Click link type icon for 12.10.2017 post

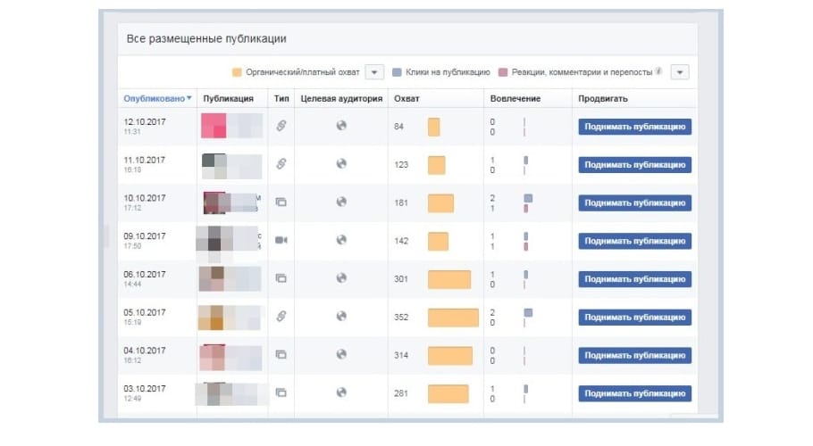point(281,126)
